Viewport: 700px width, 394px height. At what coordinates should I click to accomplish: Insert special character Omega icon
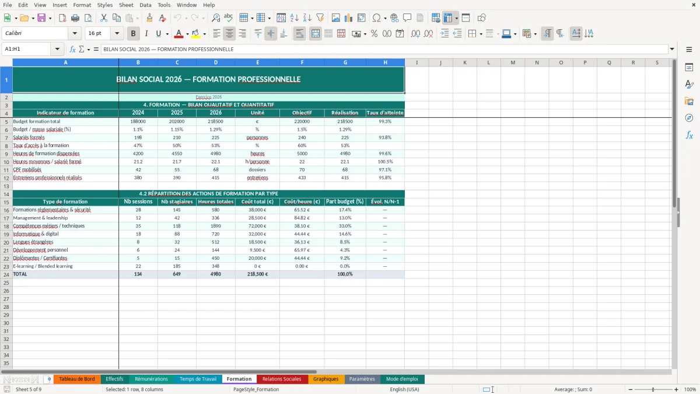pos(376,18)
